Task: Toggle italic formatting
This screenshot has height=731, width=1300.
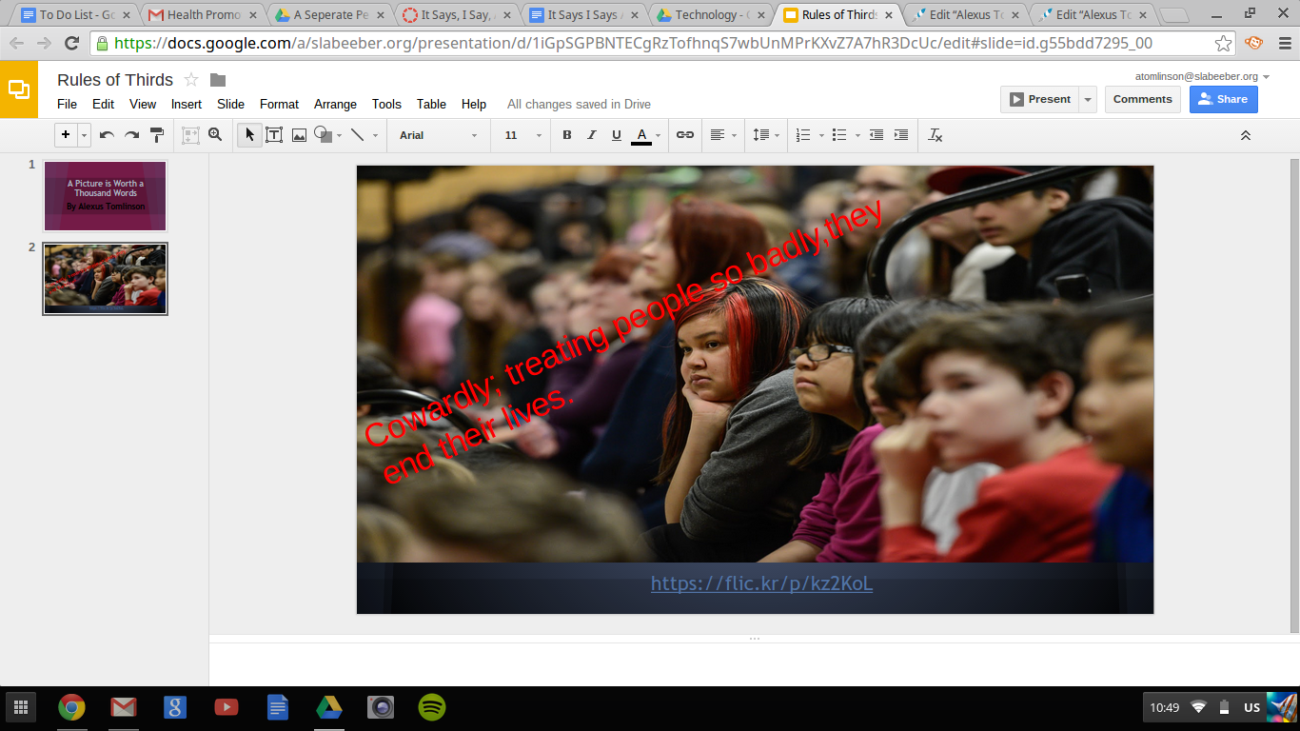Action: 592,135
